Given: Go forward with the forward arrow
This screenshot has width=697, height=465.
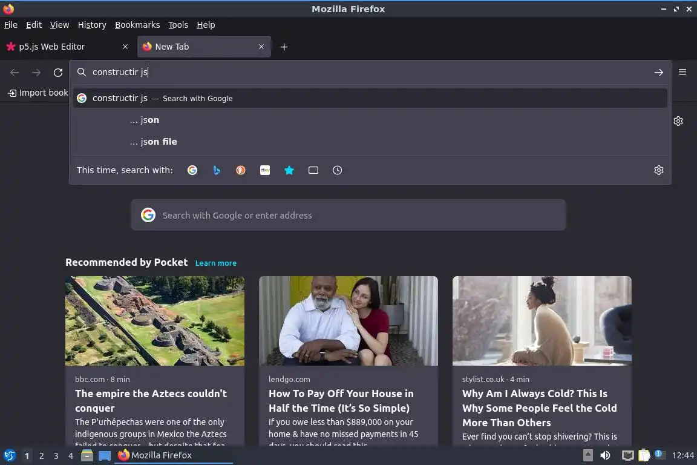Looking at the screenshot, I should point(36,72).
